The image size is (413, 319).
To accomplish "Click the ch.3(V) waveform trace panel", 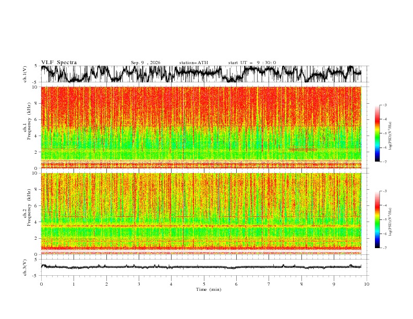I will tap(201, 267).
